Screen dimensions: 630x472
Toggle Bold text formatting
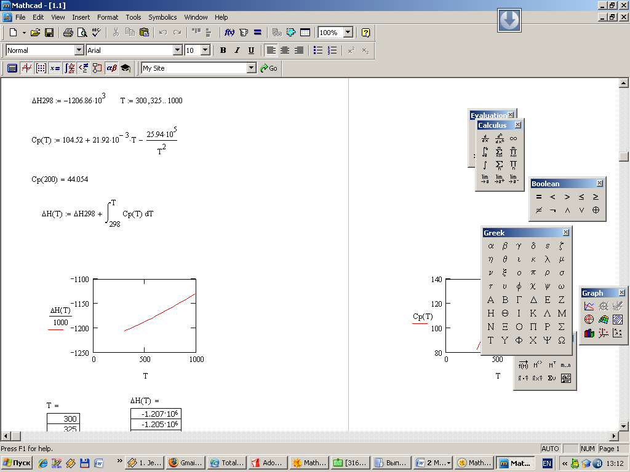[x=223, y=50]
